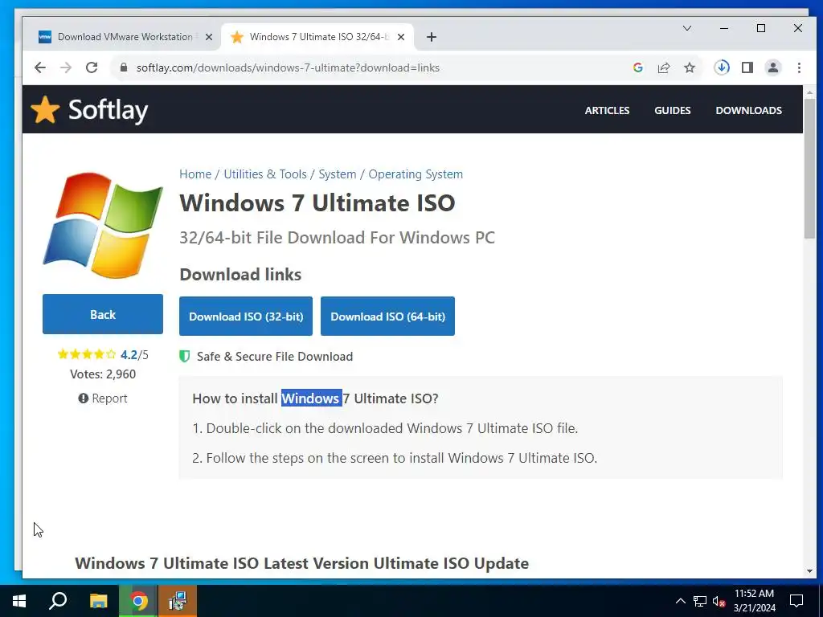Image resolution: width=823 pixels, height=617 pixels.
Task: Open a new browser tab
Action: tap(432, 37)
